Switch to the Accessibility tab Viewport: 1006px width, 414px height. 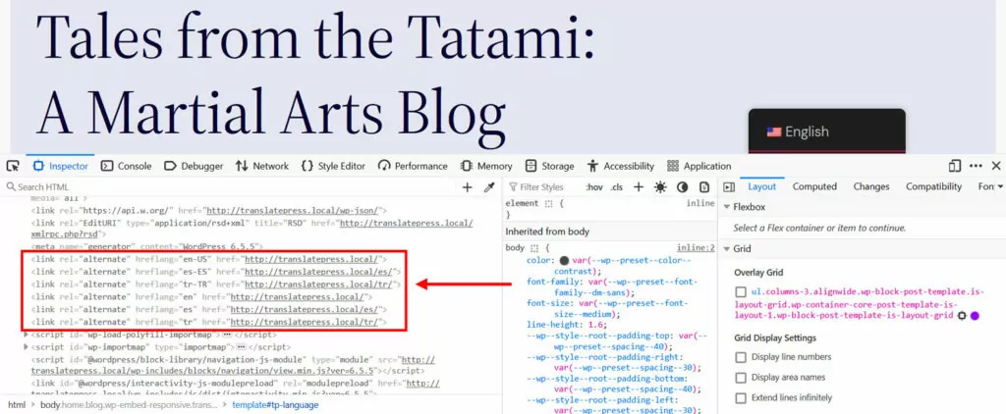[x=621, y=166]
